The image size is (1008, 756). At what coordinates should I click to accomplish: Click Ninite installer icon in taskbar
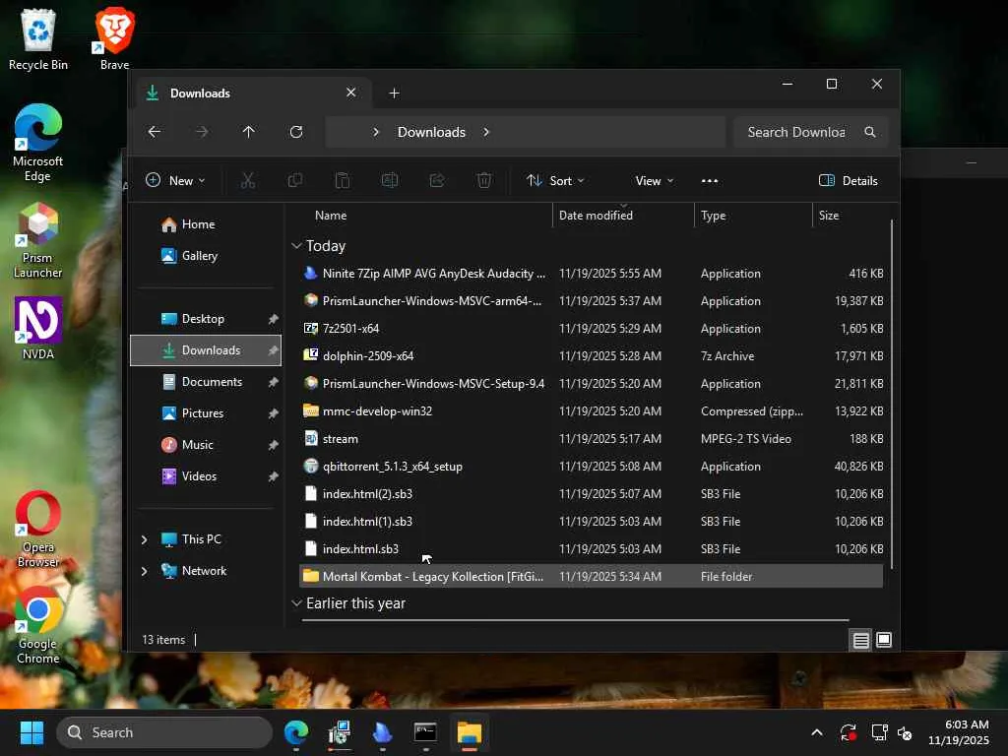383,732
